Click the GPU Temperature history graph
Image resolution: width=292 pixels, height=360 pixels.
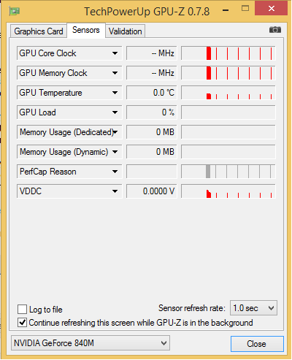(228, 93)
